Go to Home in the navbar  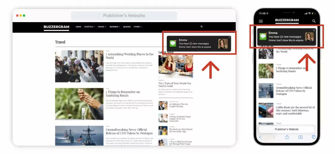tap(78, 27)
